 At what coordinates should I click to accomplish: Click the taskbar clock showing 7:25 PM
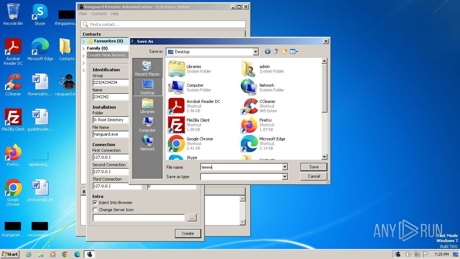point(441,254)
